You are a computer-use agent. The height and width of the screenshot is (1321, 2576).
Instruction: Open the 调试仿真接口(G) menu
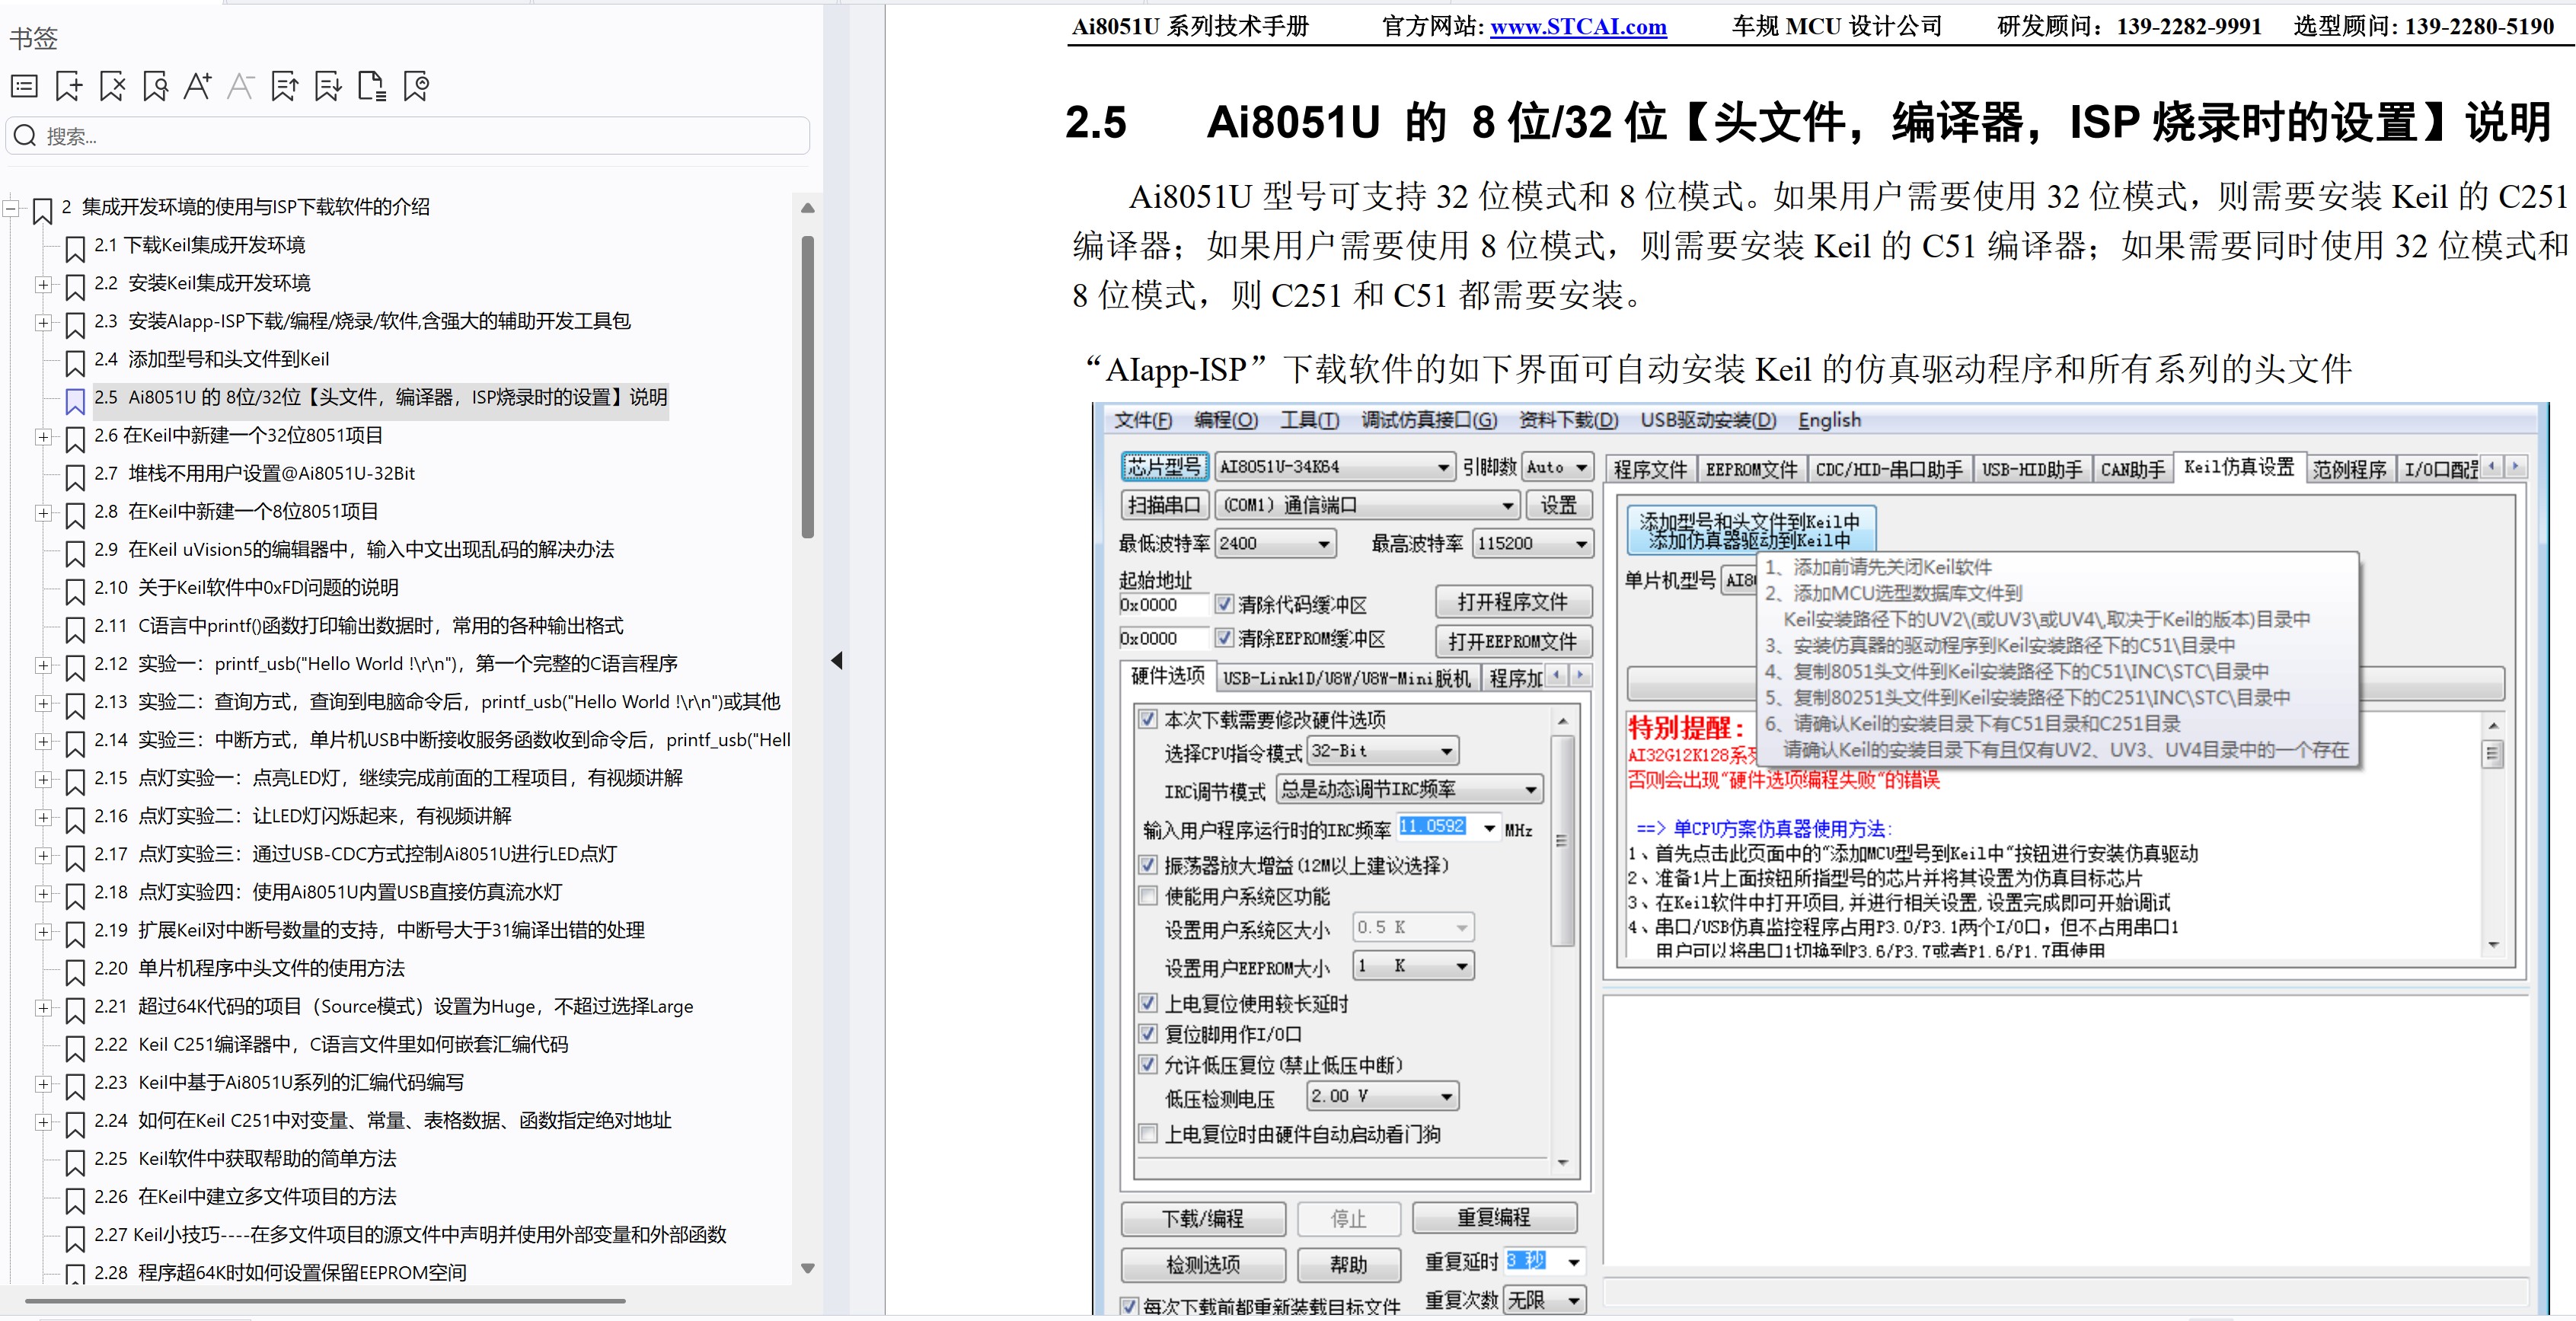(1429, 421)
